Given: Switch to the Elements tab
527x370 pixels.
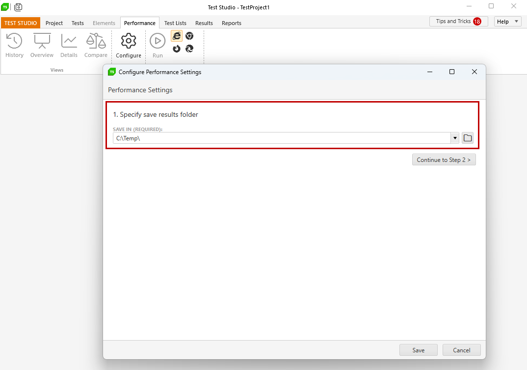Looking at the screenshot, I should [x=104, y=23].
